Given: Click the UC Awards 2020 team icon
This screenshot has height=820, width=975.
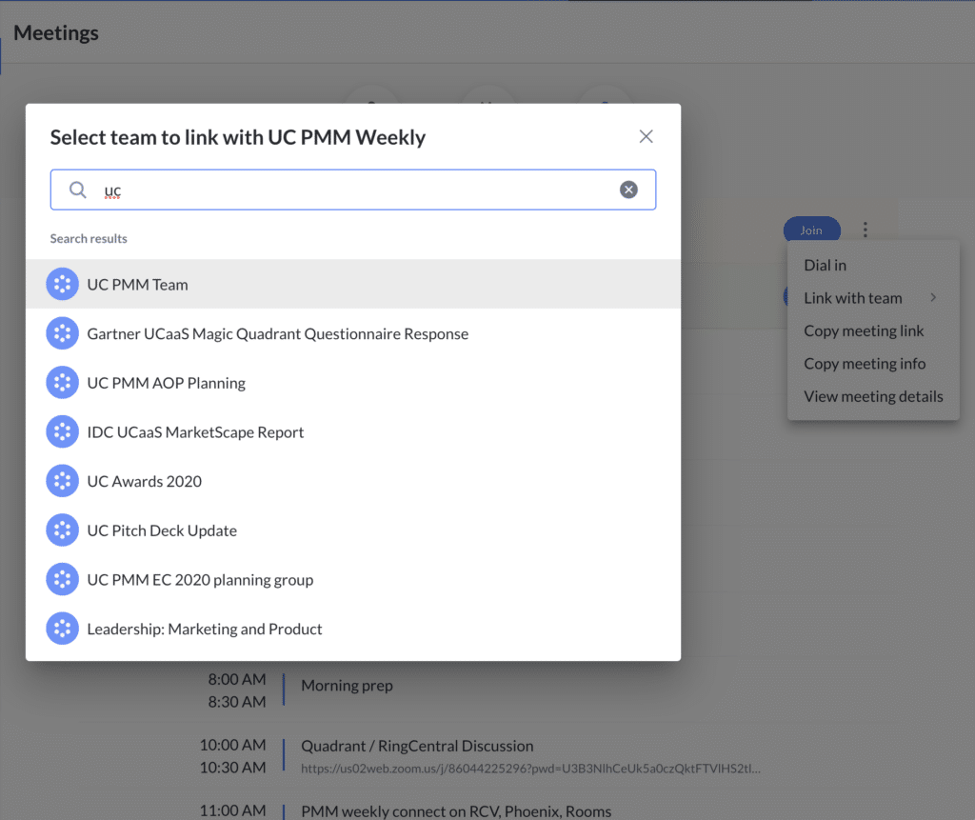Looking at the screenshot, I should pos(62,481).
